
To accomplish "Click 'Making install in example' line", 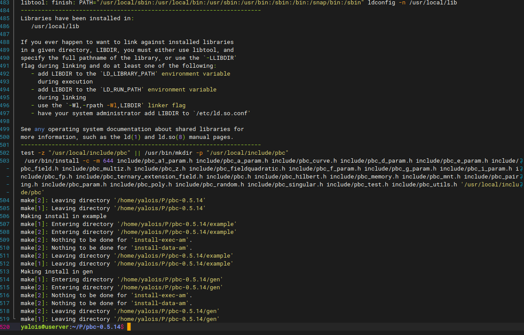I will 63,216.
